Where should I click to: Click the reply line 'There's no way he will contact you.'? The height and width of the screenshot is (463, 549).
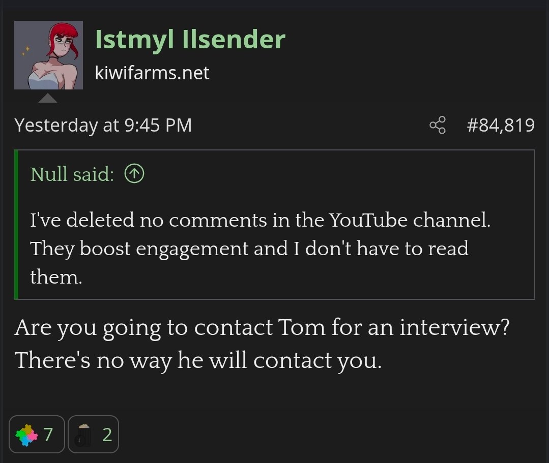(x=197, y=360)
